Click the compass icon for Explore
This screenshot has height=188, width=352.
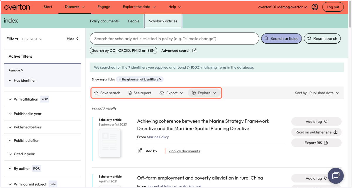pos(194,93)
